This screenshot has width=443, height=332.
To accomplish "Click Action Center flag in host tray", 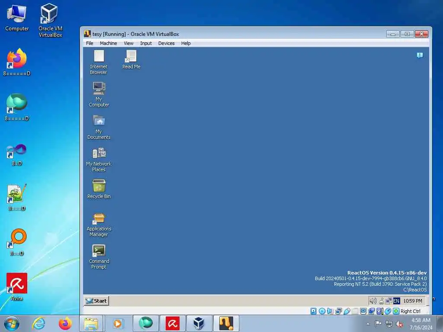I will [378, 323].
